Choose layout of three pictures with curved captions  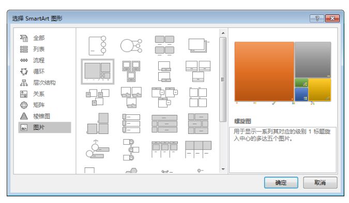(x=131, y=97)
